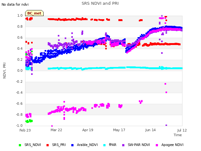This screenshot has width=201, height=151.
Task: Click the Jun 14 x-axis tick label
Action: [x=150, y=130]
